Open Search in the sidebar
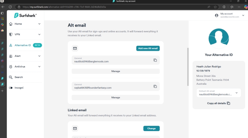248x138 pixels. click(19, 77)
